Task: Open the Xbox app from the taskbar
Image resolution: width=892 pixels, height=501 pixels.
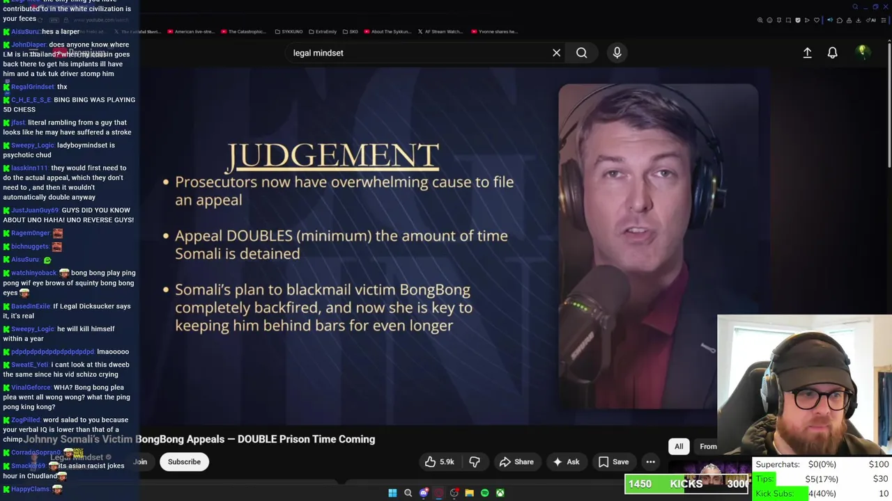Action: click(x=500, y=493)
